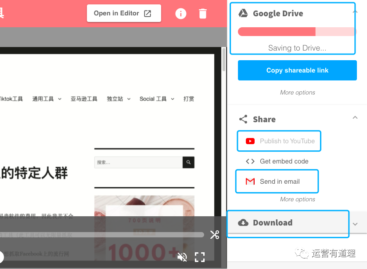Screen dimensions: 367x269
Task: Open More options under Copy shareable link
Action: [x=298, y=93]
